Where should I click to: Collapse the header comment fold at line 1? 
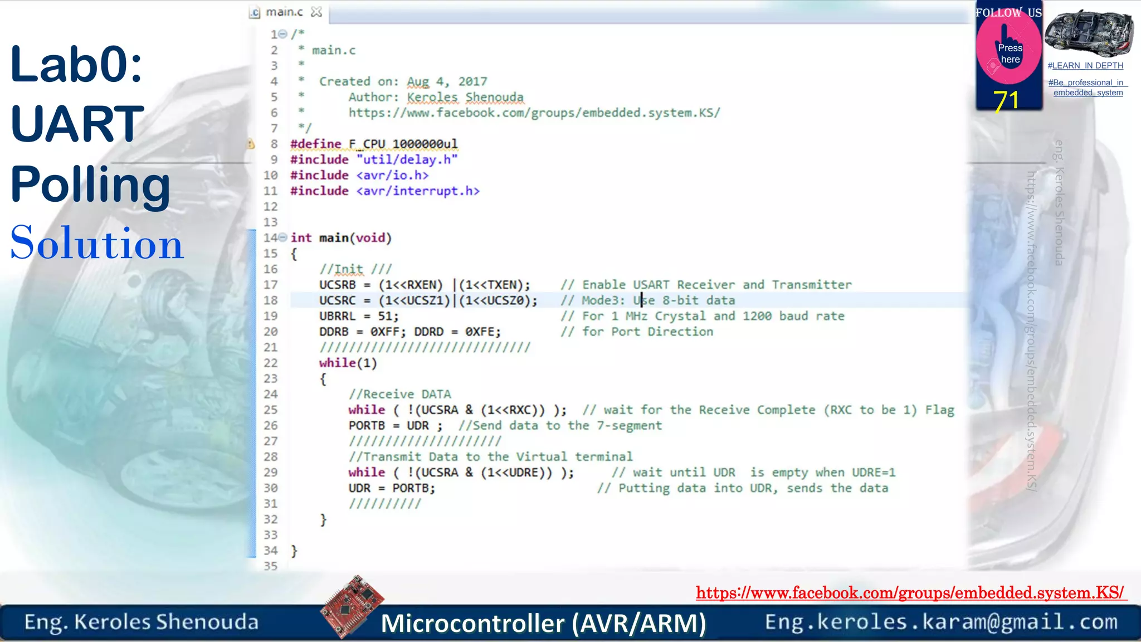click(x=283, y=34)
